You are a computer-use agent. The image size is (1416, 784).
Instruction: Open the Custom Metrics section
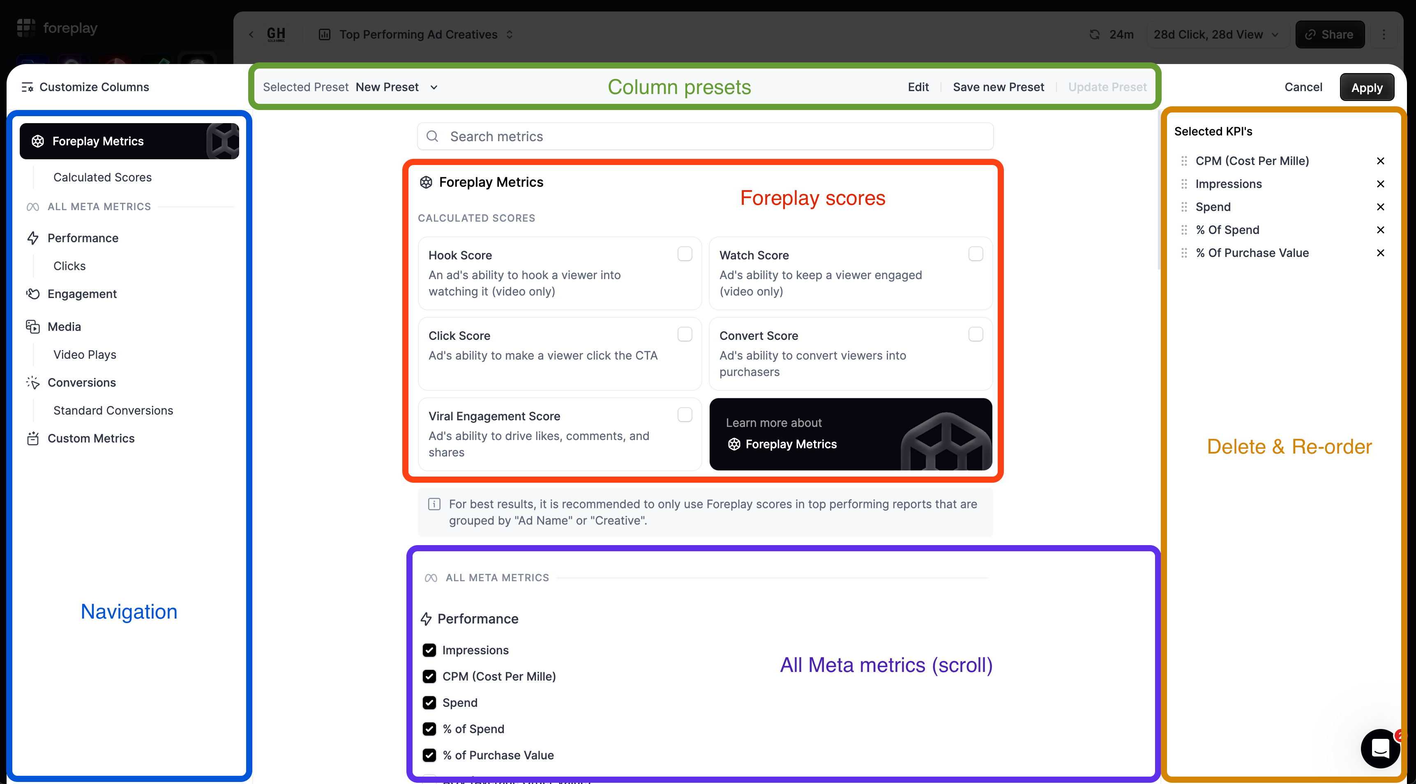(91, 439)
